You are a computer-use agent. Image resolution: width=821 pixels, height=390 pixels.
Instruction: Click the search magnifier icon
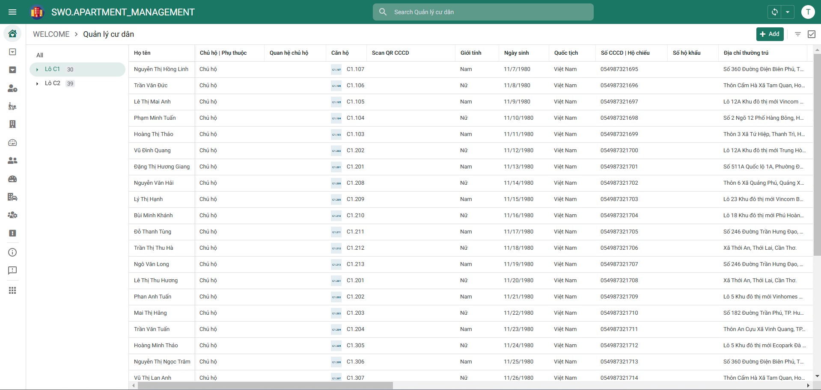pos(383,12)
